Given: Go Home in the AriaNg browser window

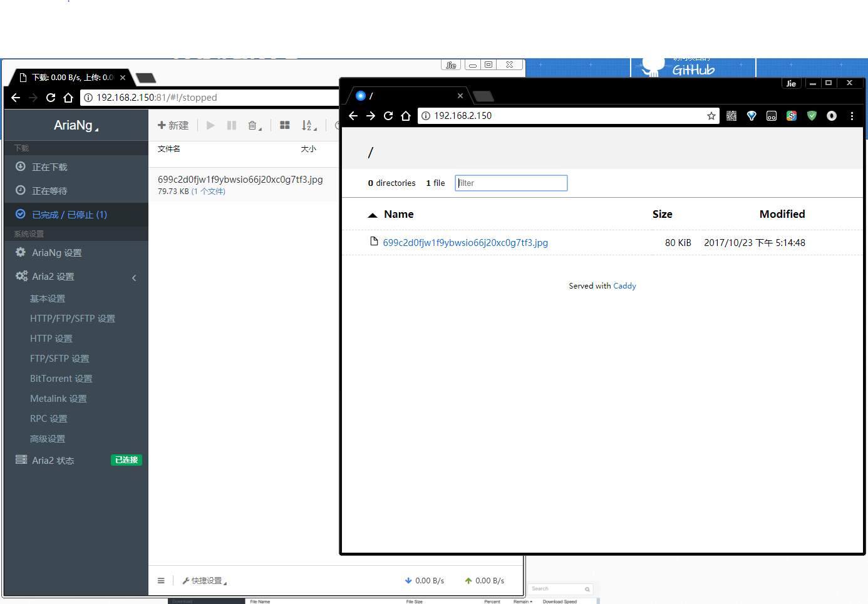Looking at the screenshot, I should tap(68, 98).
